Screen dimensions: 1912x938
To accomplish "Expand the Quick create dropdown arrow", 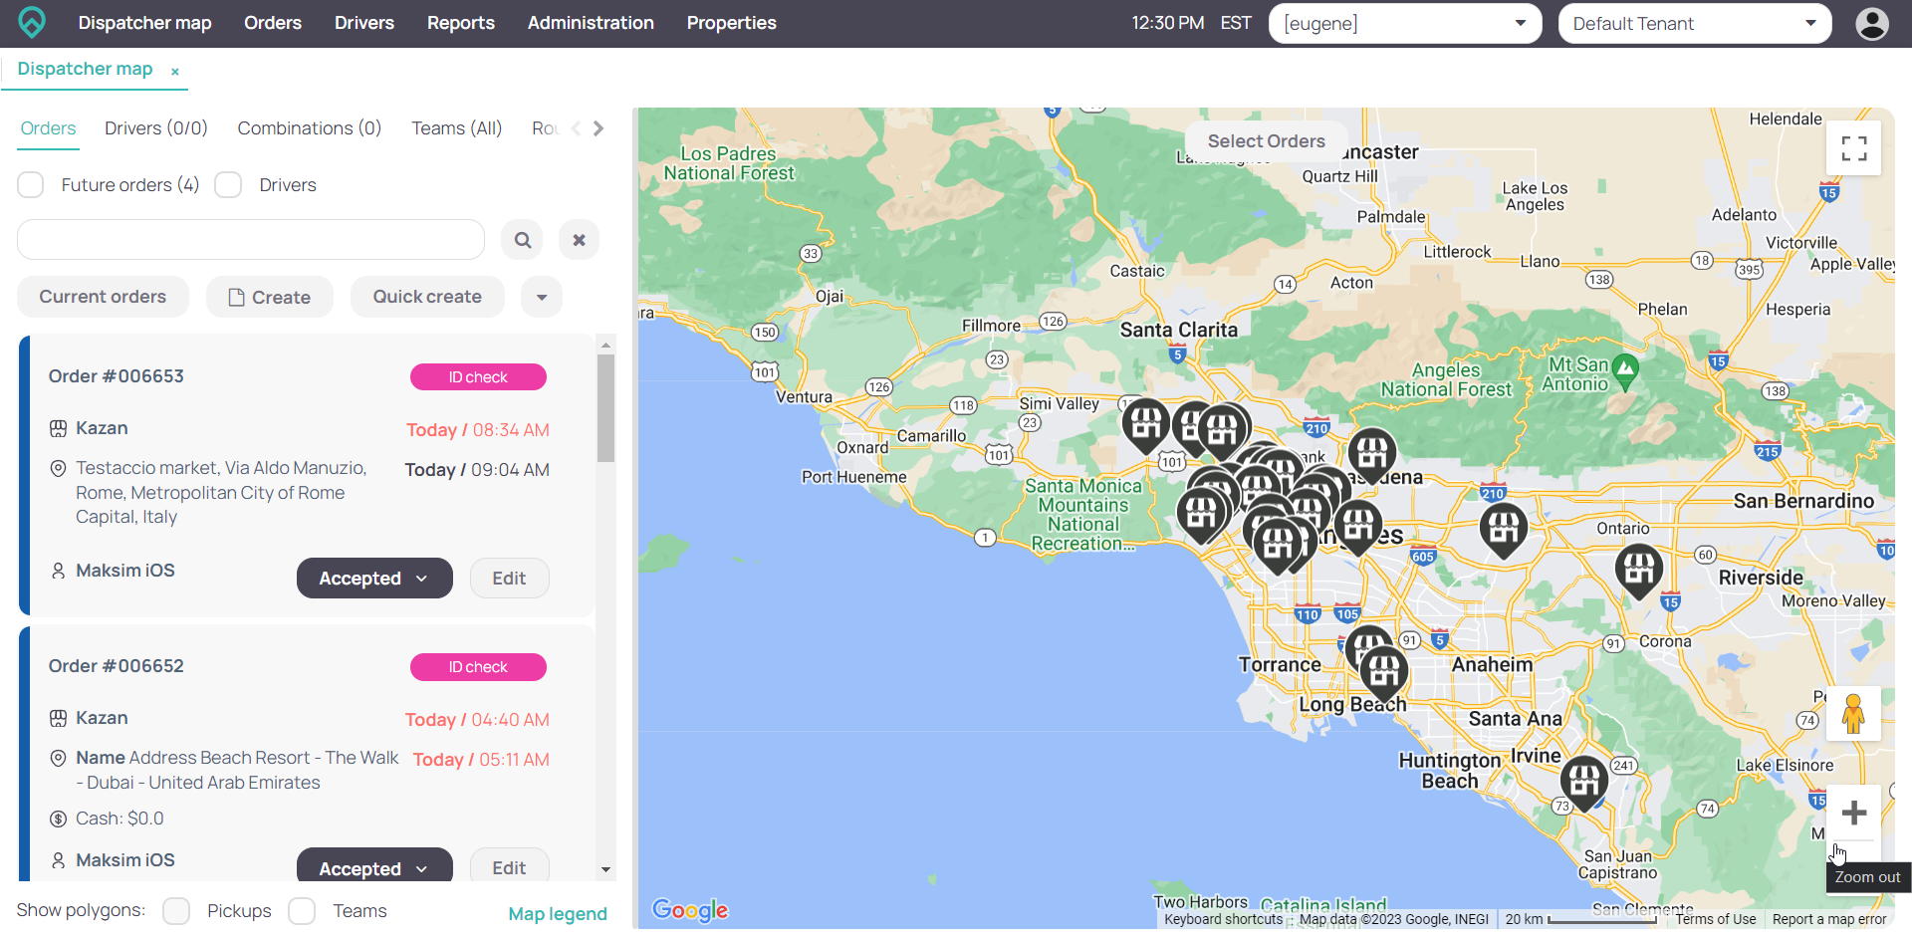I will (541, 296).
